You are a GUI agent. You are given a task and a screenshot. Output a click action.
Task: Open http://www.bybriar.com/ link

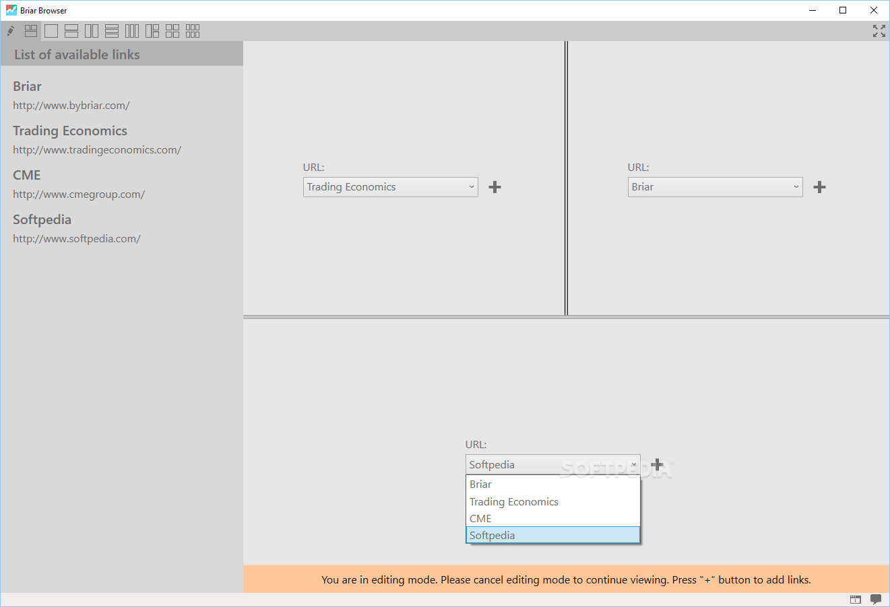(x=71, y=106)
